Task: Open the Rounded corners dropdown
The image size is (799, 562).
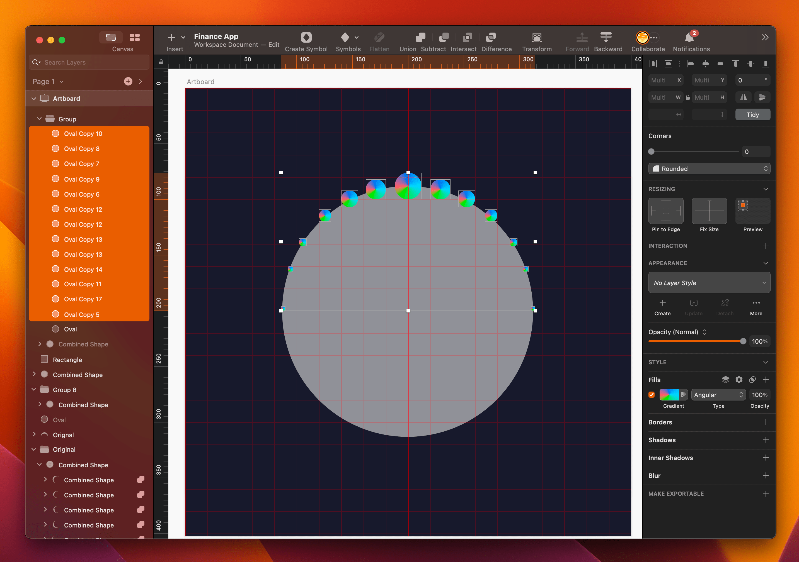Action: (709, 168)
